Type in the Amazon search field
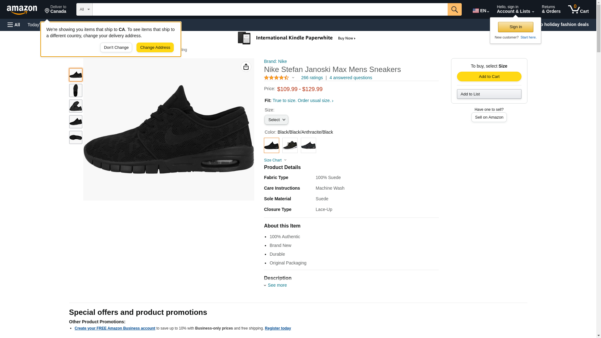The image size is (601, 338). [270, 9]
